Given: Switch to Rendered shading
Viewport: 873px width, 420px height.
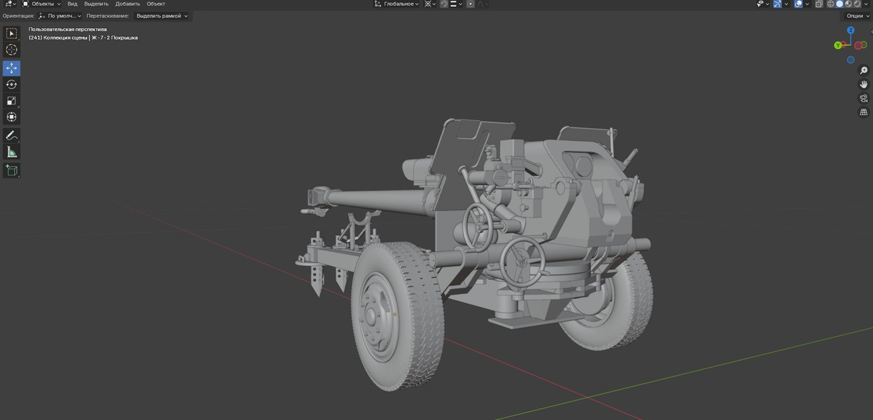Looking at the screenshot, I should [x=857, y=4].
